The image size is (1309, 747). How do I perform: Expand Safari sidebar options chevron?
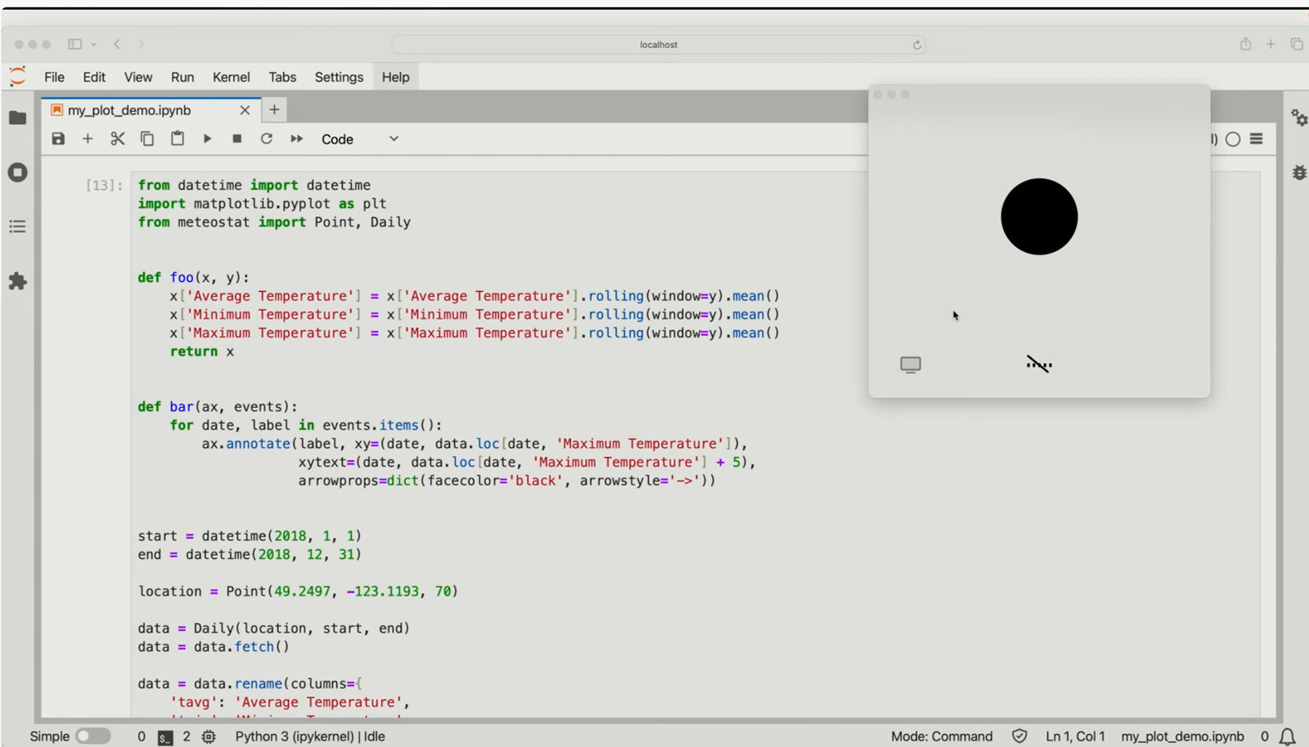[94, 44]
